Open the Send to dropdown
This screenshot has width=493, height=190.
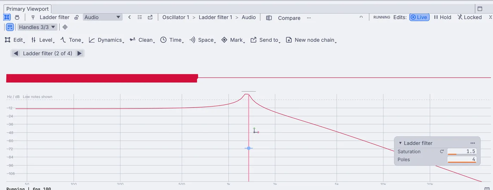pyautogui.click(x=266, y=40)
